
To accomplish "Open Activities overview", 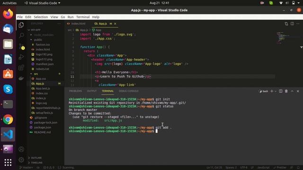I will [9, 3].
